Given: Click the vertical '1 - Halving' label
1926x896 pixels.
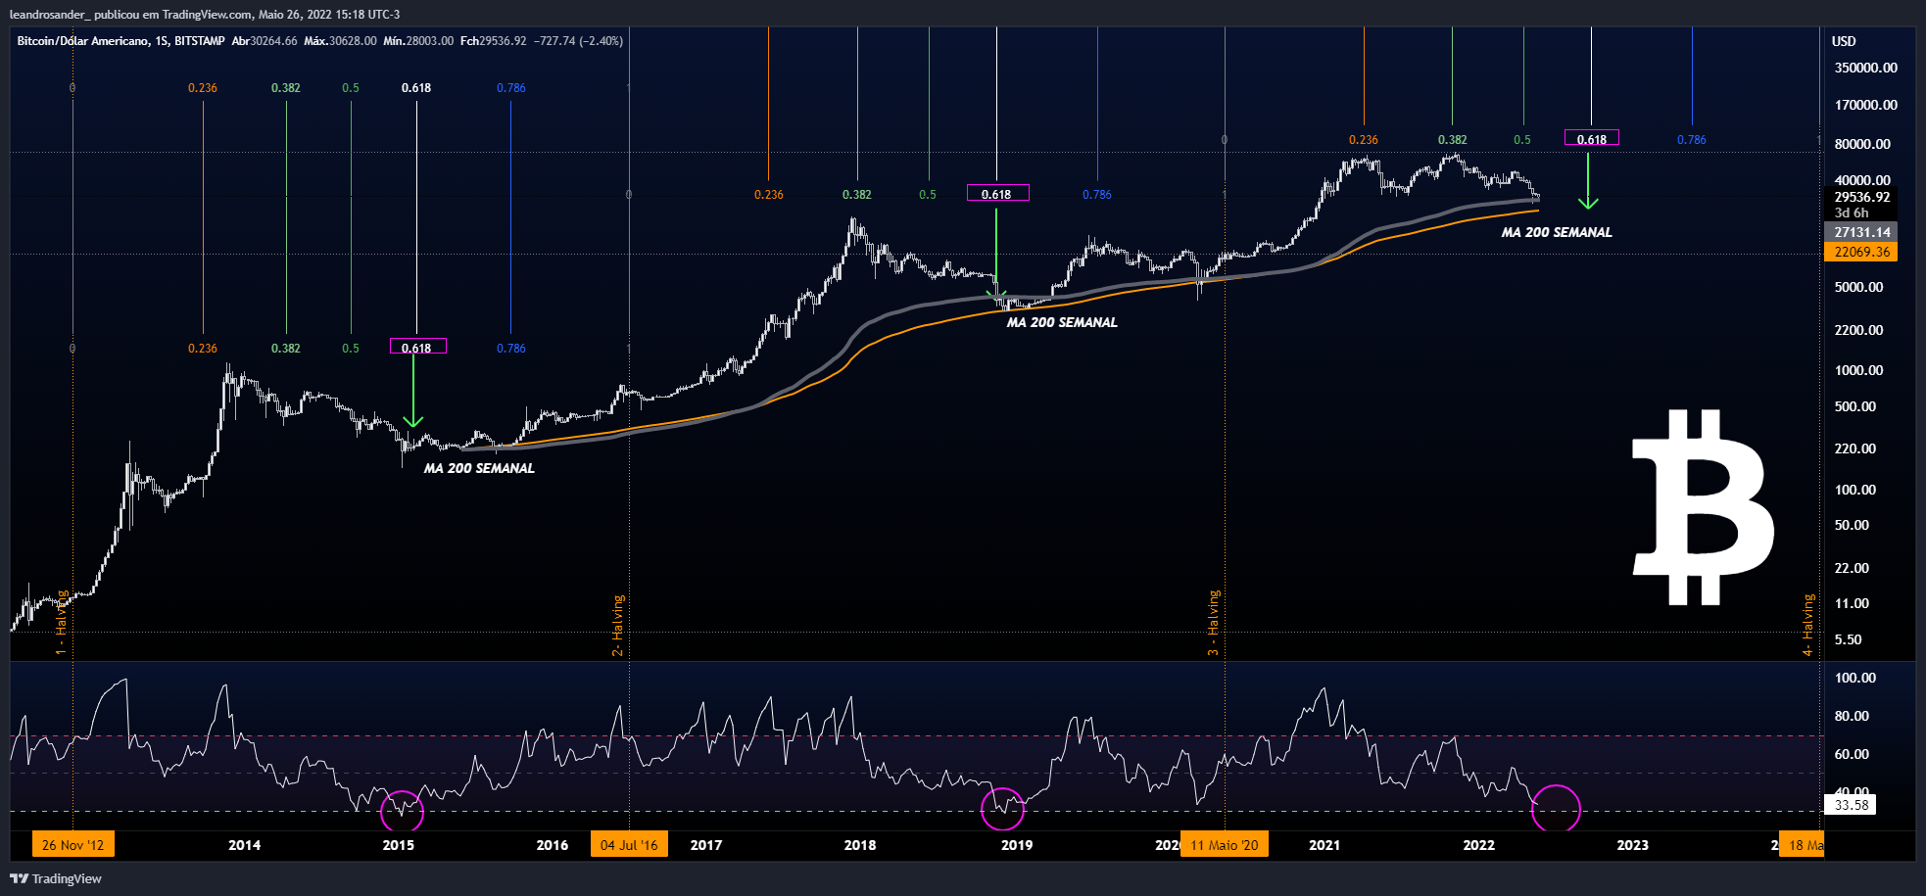Looking at the screenshot, I should click(62, 622).
